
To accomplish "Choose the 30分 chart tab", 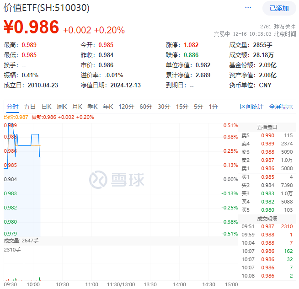I will point(164,107).
